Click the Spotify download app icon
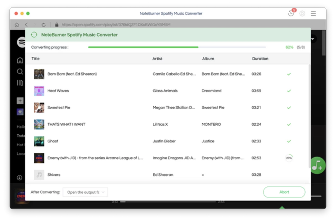This screenshot has width=336, height=221. click(19, 178)
